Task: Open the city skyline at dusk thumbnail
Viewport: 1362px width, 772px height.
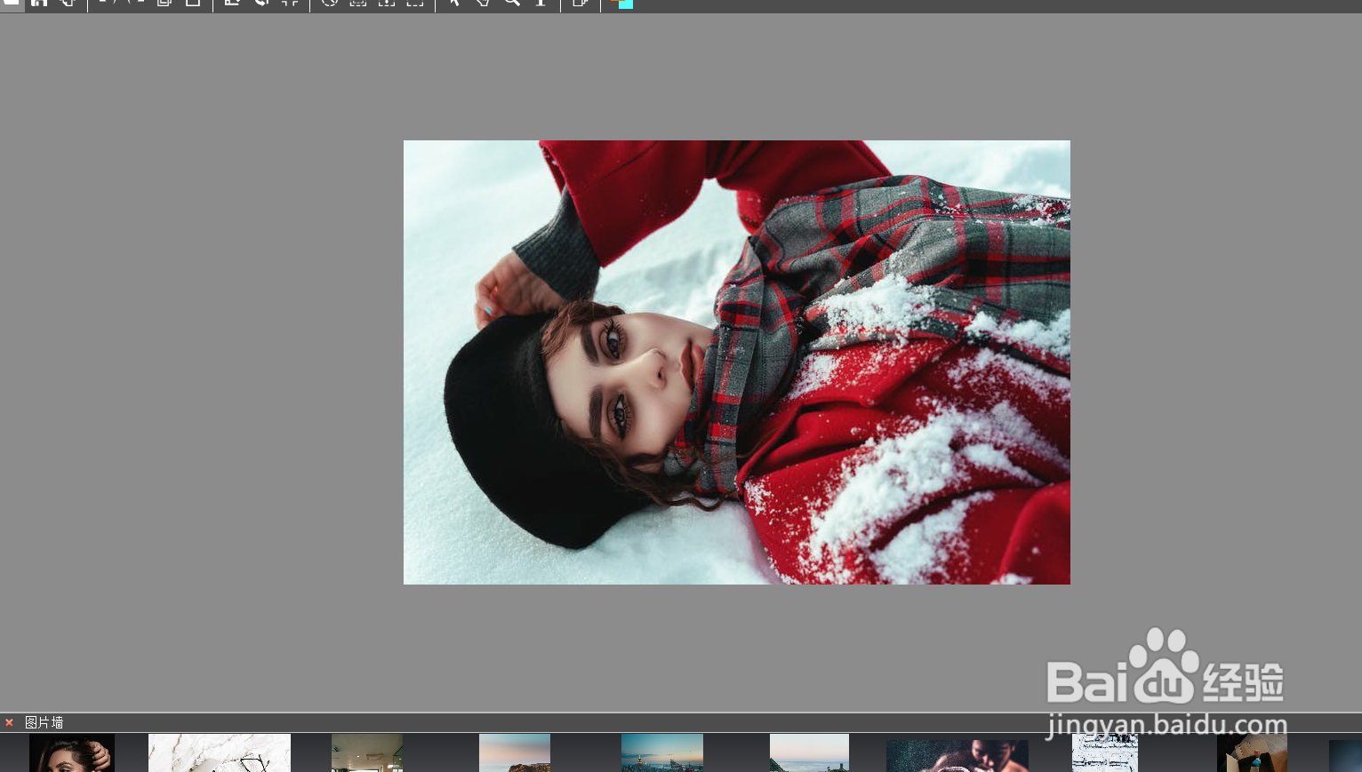Action: [662, 753]
